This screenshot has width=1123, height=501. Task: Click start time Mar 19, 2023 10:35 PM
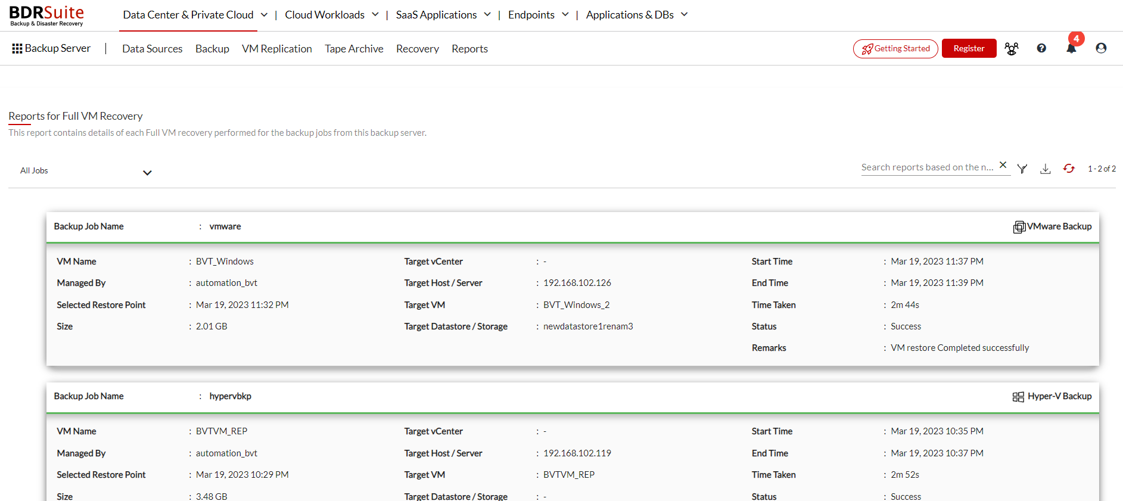(937, 431)
